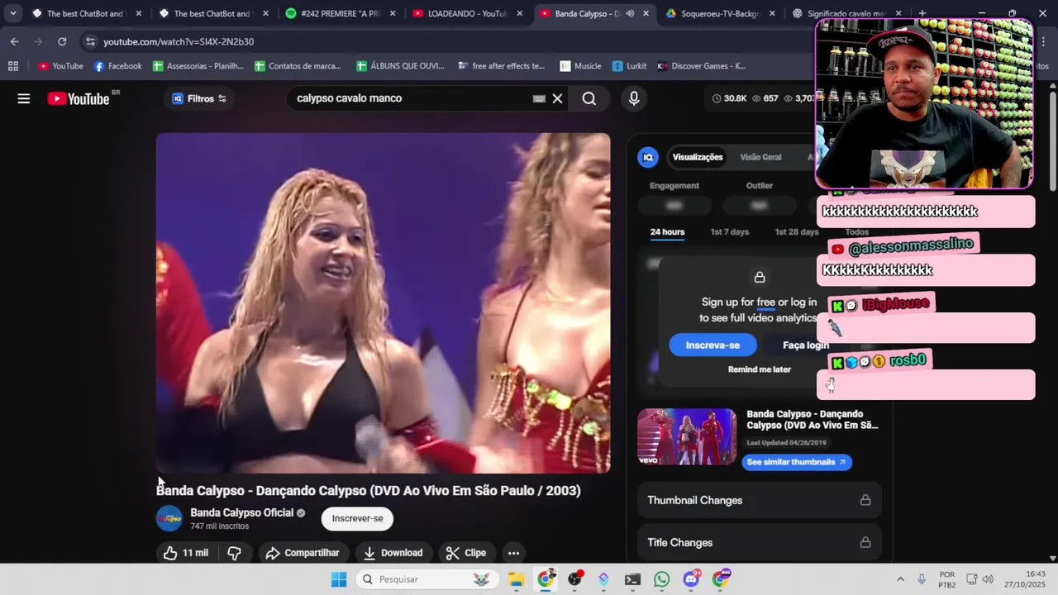Go back with the browser back arrow
Image resolution: width=1058 pixels, height=595 pixels.
15,41
